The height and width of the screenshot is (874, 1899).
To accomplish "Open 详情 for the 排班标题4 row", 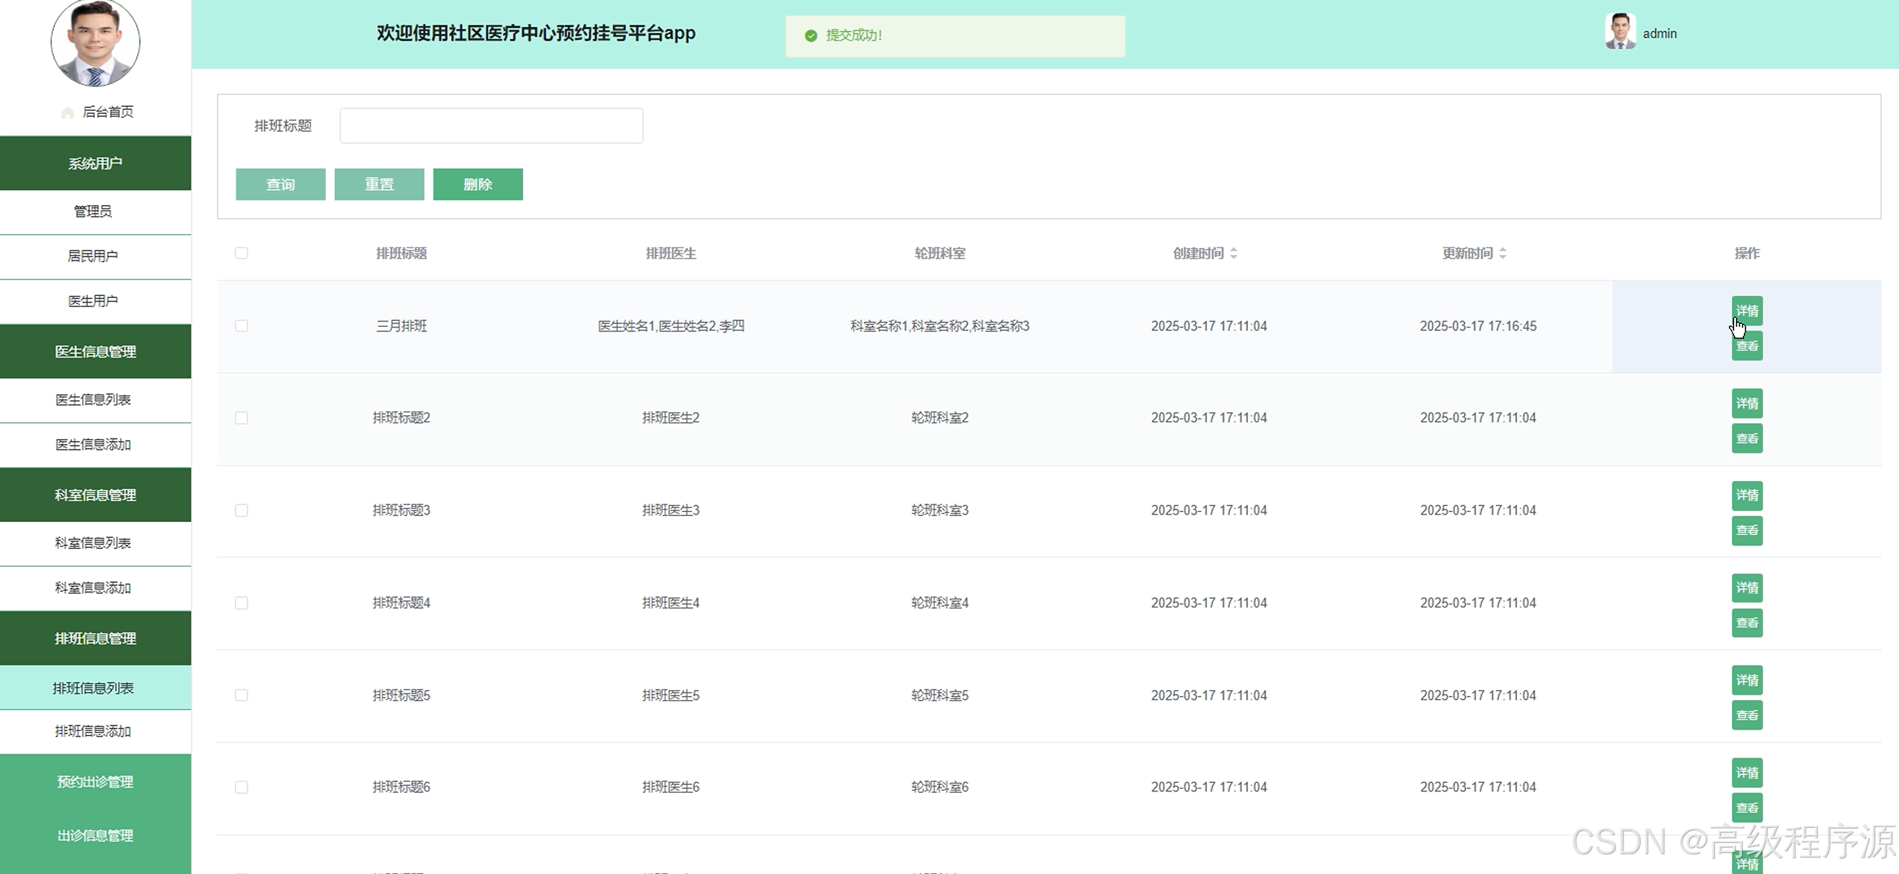I will (1747, 587).
